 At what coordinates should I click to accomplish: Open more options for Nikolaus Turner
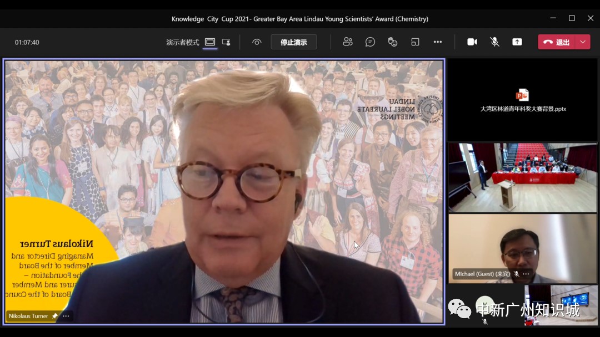66,316
